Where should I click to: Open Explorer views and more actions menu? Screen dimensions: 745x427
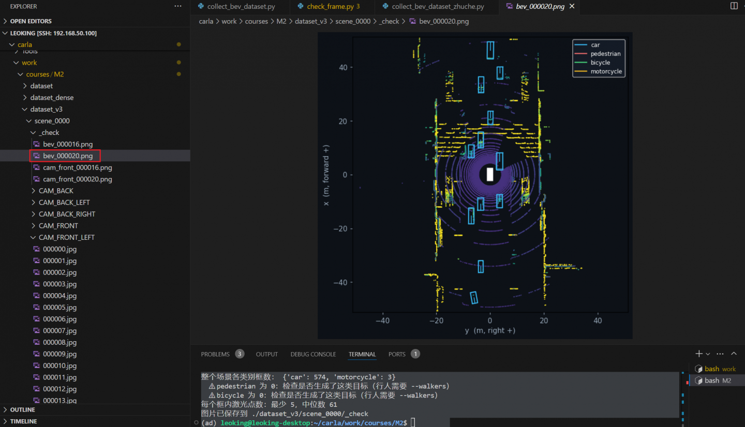point(178,6)
